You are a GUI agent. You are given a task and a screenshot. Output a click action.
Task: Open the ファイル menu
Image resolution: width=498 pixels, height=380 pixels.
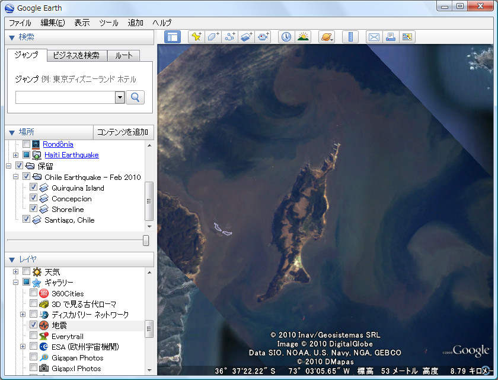pos(20,23)
